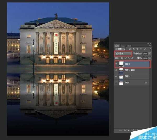The image size is (157, 140).
Task: Hide the 图层 2 layer
Action: 116,64
